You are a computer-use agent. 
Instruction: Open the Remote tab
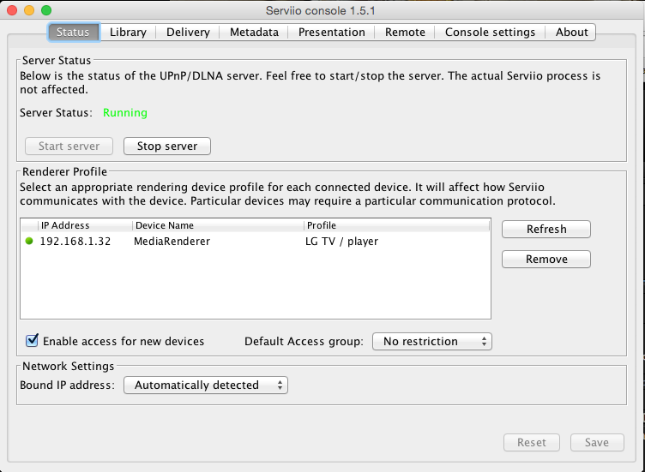[x=405, y=32]
